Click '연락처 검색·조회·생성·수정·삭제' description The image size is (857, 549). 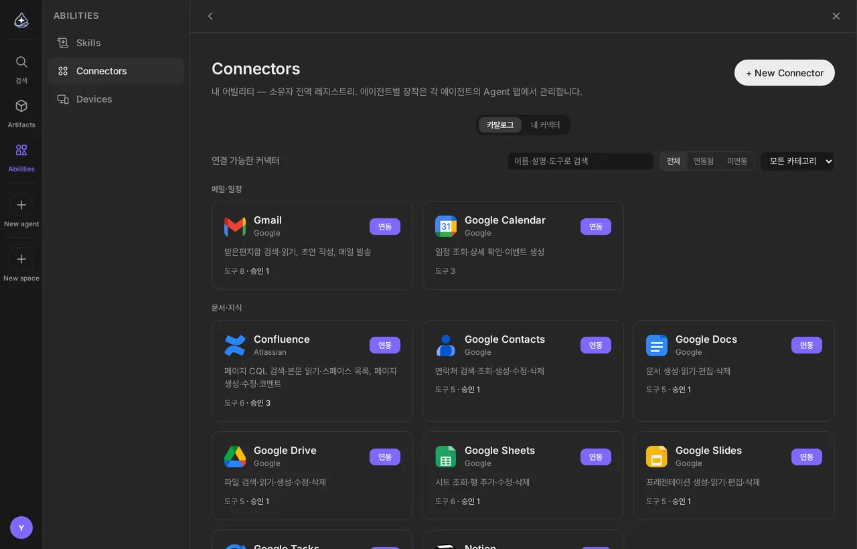490,371
